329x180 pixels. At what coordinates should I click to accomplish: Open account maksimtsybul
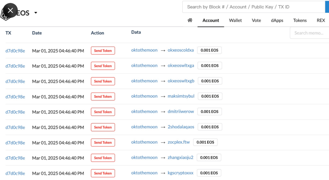181,96
